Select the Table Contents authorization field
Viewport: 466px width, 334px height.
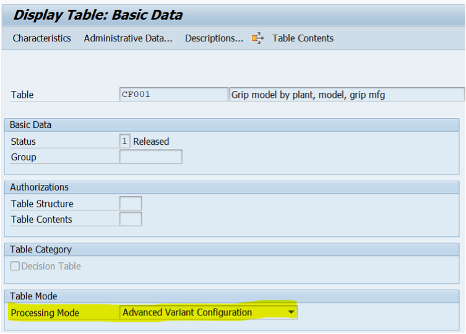coord(131,219)
